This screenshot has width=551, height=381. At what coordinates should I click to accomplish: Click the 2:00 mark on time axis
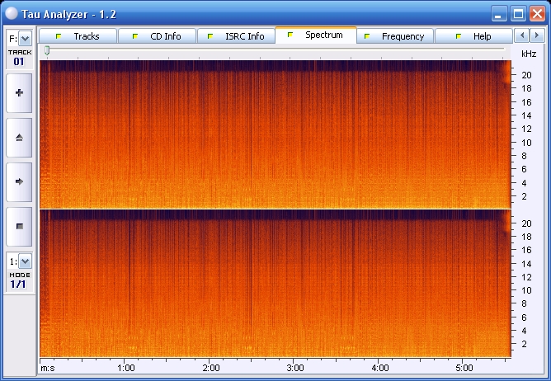pos(210,368)
